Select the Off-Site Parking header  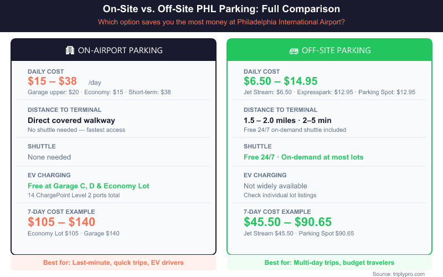pos(329,50)
